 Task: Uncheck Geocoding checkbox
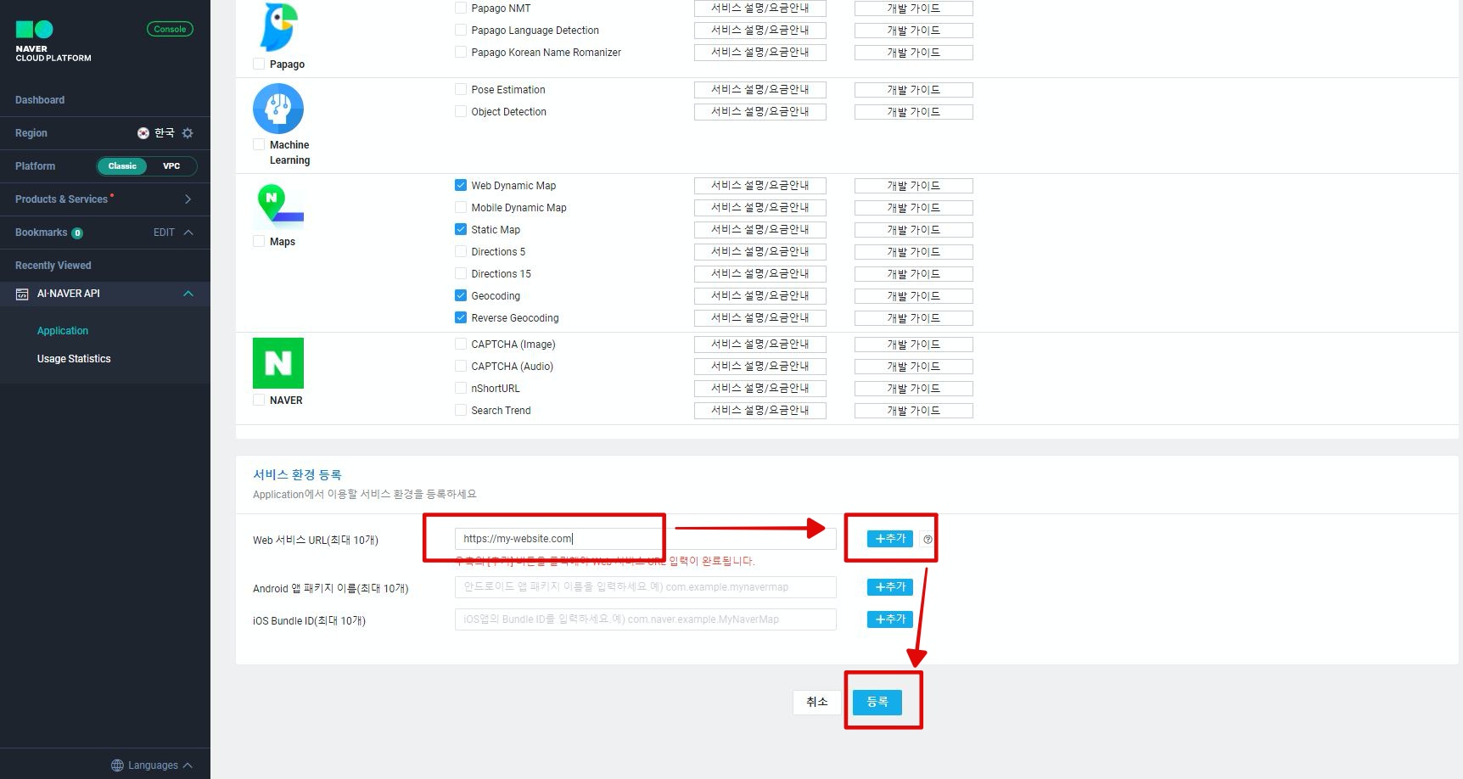pos(461,295)
